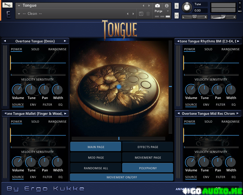Expand the Tongue instrument name dropdown
This screenshot has width=243, height=195.
coord(19,6)
